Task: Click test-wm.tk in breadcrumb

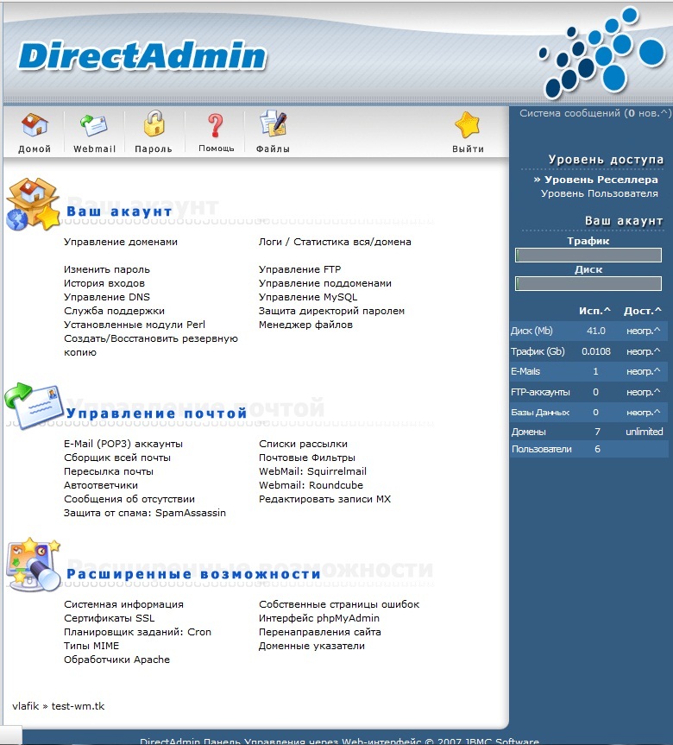Action: 78,706
